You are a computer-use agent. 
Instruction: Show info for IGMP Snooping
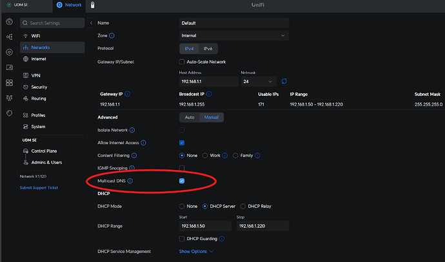pos(132,168)
